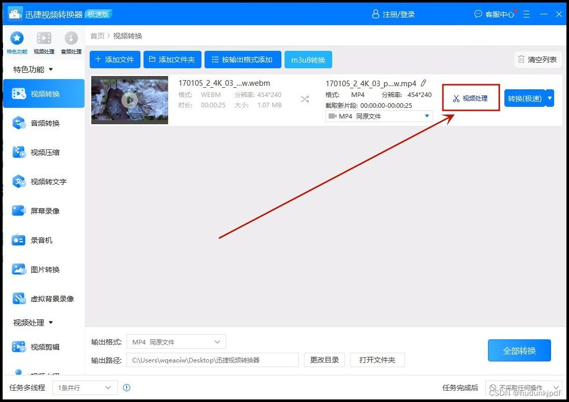Click the source filename 170105_2_4K_03_...w.webm

tap(224, 83)
